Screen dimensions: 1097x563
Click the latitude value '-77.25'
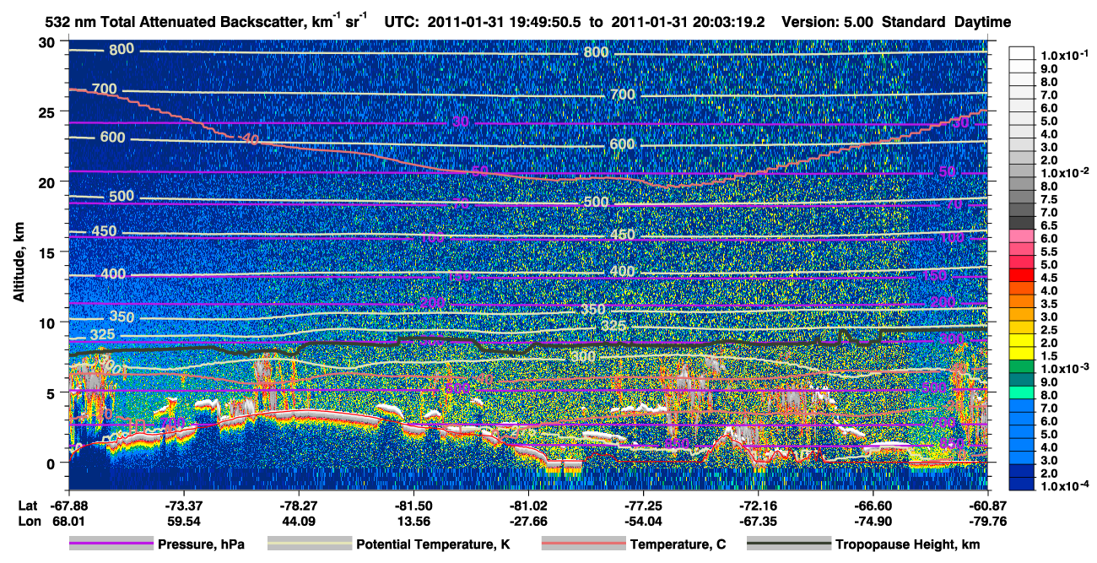tap(643, 506)
